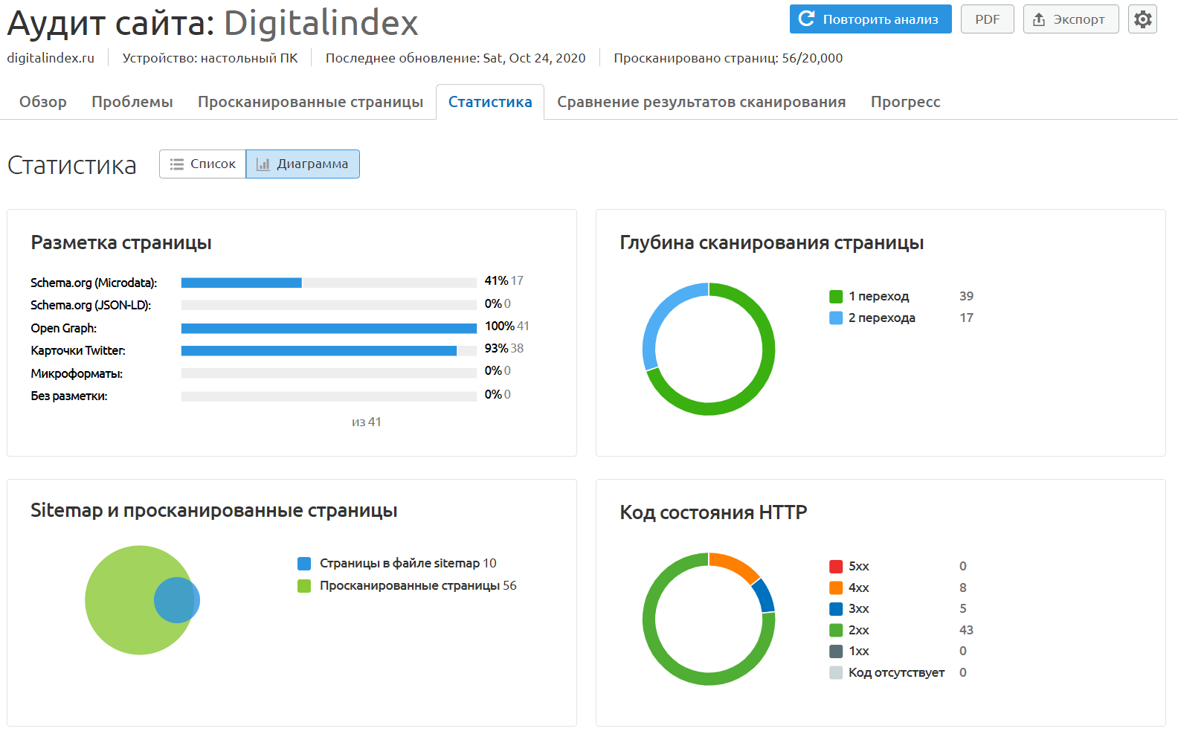
Task: Switch to Список view
Action: (x=202, y=164)
